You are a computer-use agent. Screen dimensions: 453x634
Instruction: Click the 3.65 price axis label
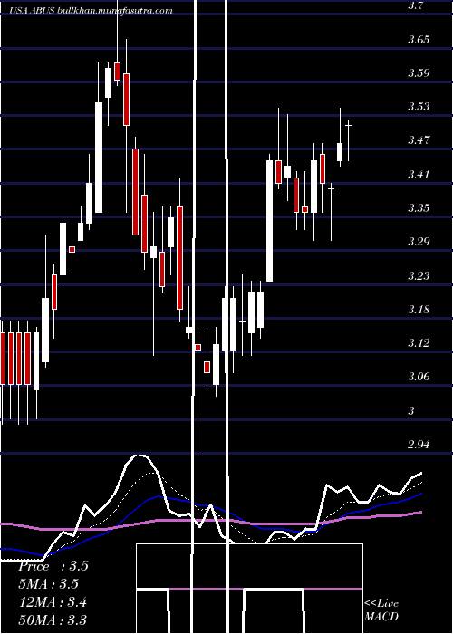point(419,40)
